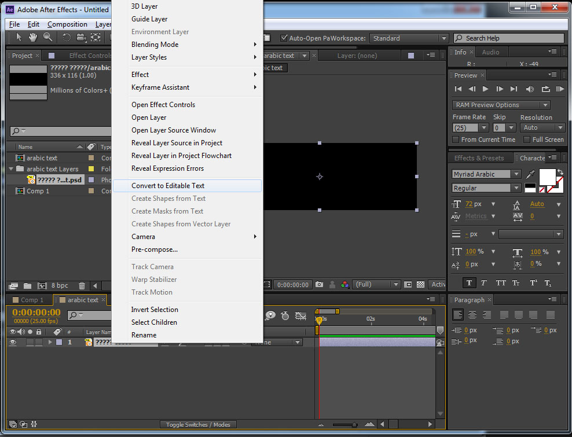
Task: Create a new composition from Project panel
Action: [42, 285]
